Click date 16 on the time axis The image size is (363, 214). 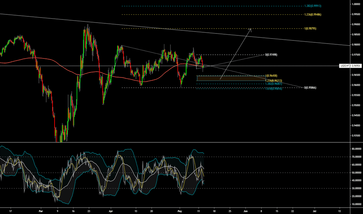coord(73,211)
